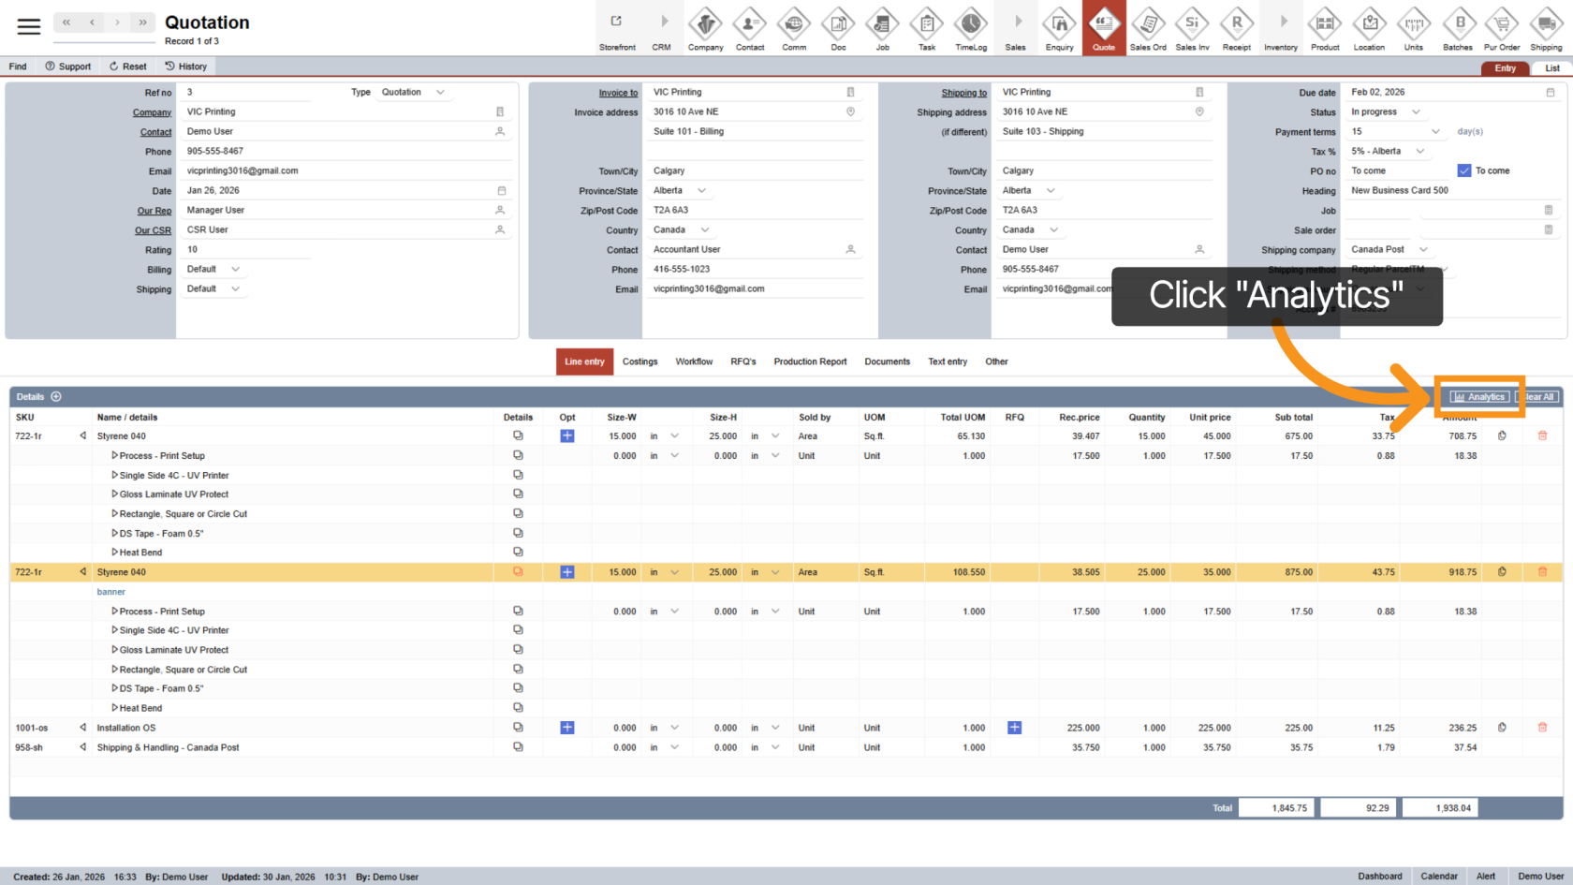1573x885 pixels.
Task: Switch to the Costings tab
Action: coord(639,361)
